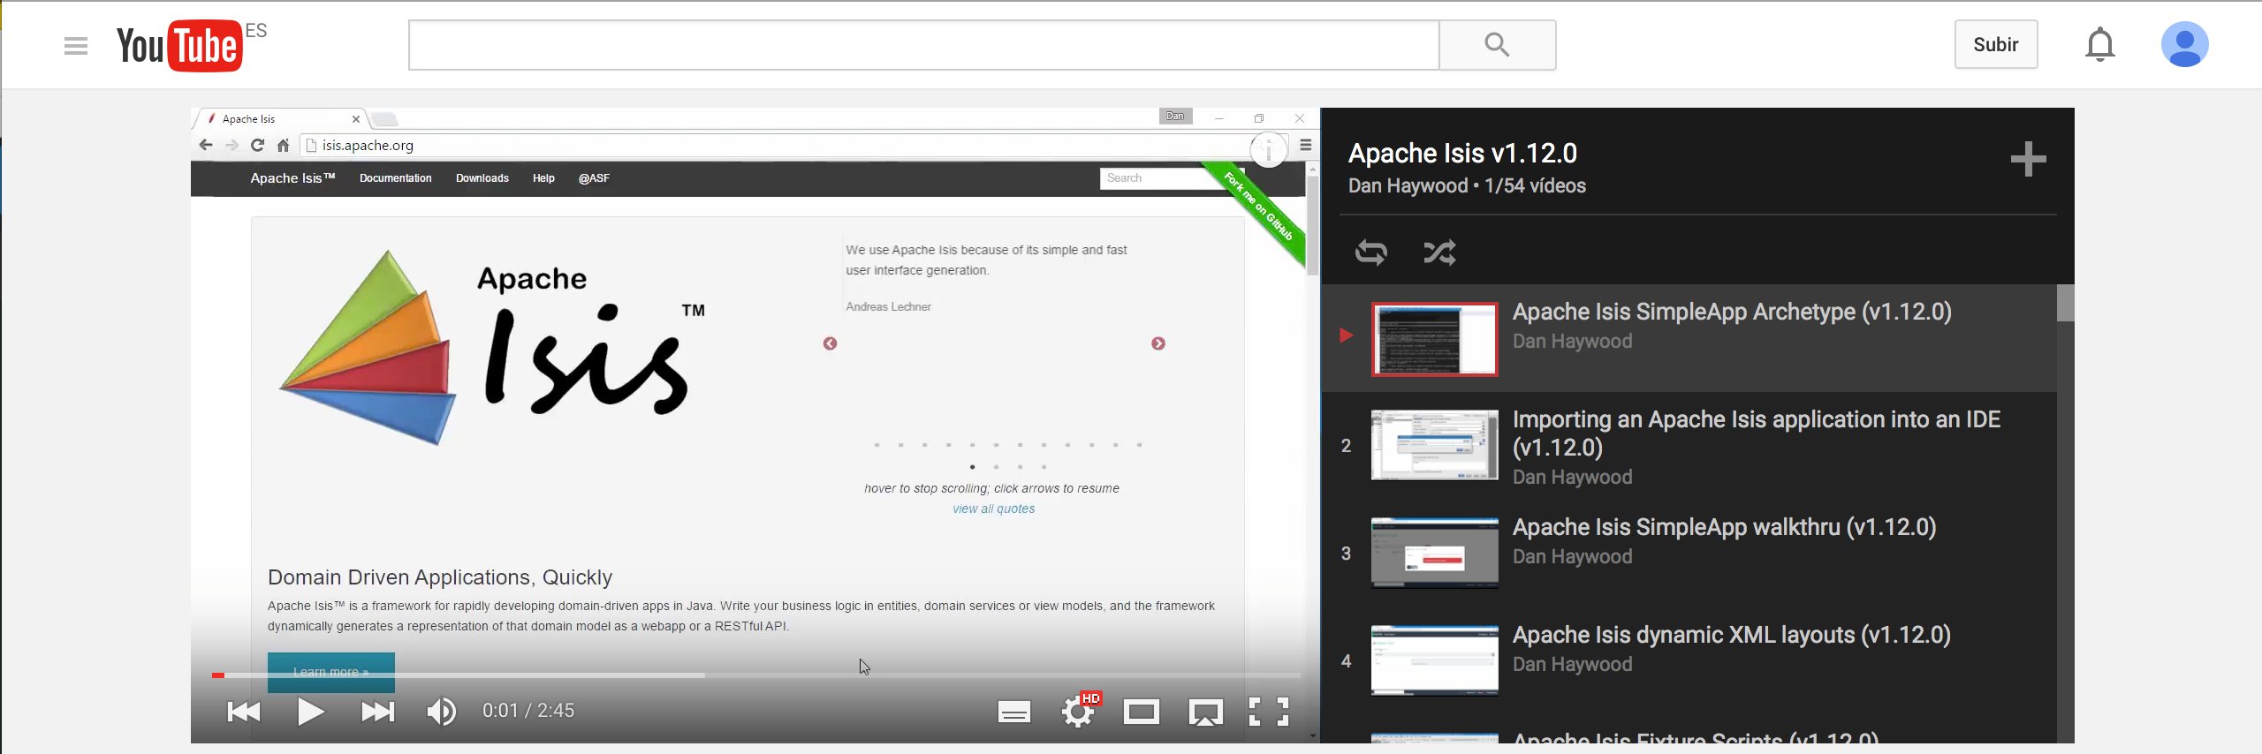Open the Apache Isis v1.12.0 playlist title

click(1461, 153)
